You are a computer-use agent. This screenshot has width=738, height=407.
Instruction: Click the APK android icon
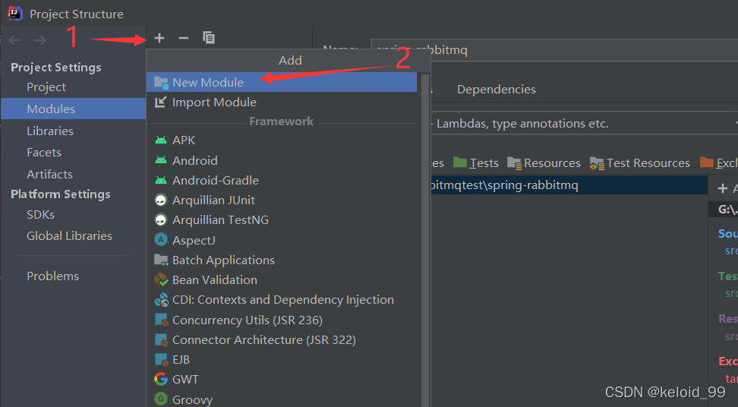pos(161,140)
